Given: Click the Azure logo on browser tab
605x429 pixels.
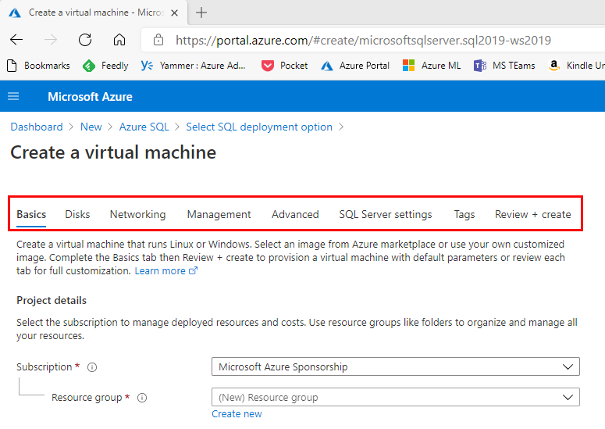Looking at the screenshot, I should [15, 13].
